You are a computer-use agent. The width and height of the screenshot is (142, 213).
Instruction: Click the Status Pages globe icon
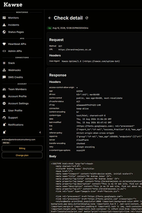point(4,32)
